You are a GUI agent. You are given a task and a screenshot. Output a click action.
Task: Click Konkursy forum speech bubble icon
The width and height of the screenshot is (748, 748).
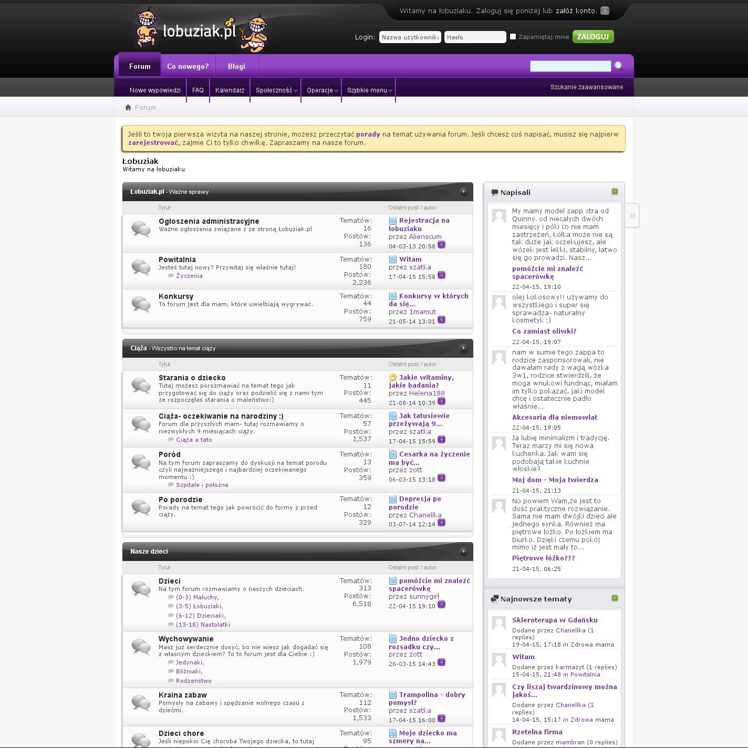click(141, 304)
